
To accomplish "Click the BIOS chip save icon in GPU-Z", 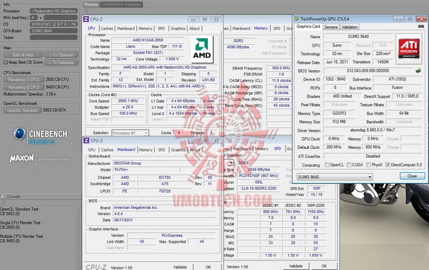I will point(418,70).
